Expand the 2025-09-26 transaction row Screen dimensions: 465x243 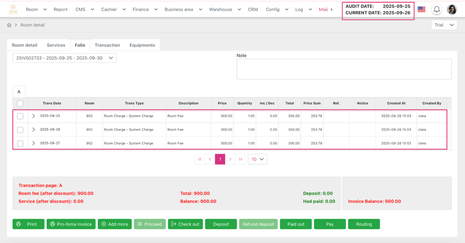[34, 130]
